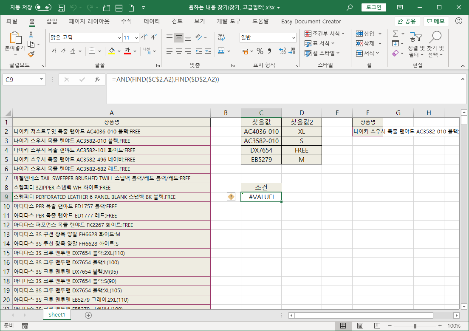Switch to Page Layout view in status bar

coord(360,325)
